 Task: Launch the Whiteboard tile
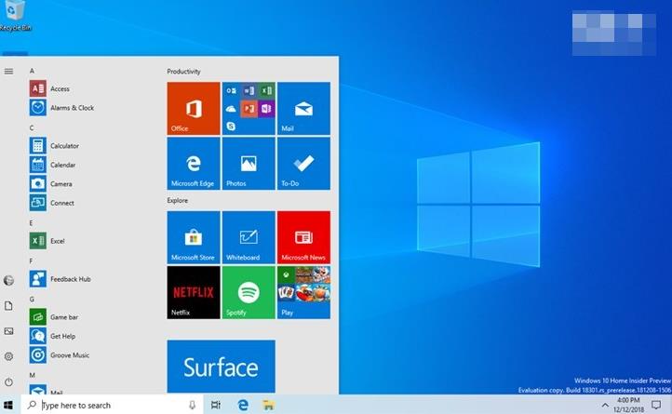click(x=249, y=237)
